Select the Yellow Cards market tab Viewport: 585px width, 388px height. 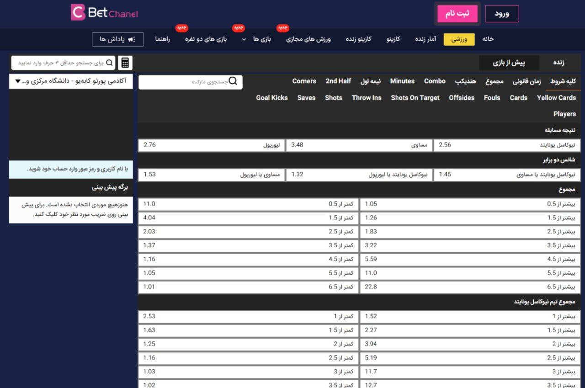click(556, 97)
